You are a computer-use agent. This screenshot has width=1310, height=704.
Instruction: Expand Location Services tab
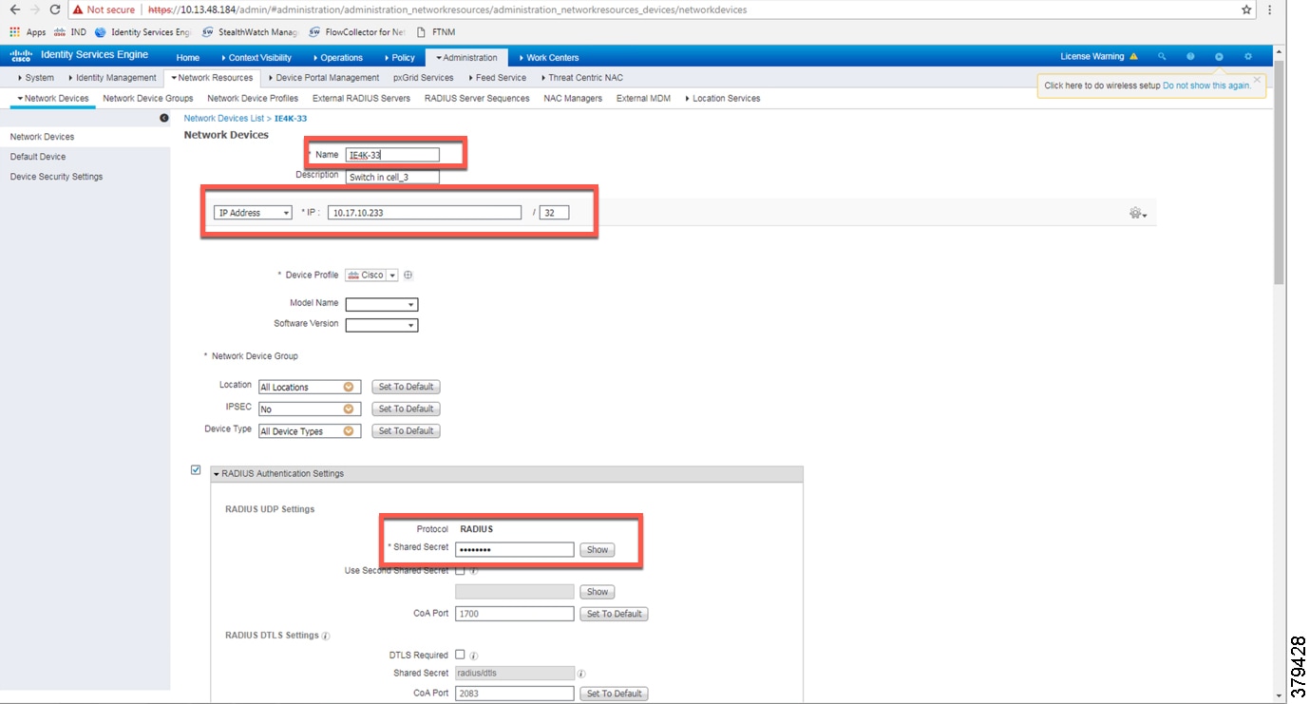[x=723, y=98]
